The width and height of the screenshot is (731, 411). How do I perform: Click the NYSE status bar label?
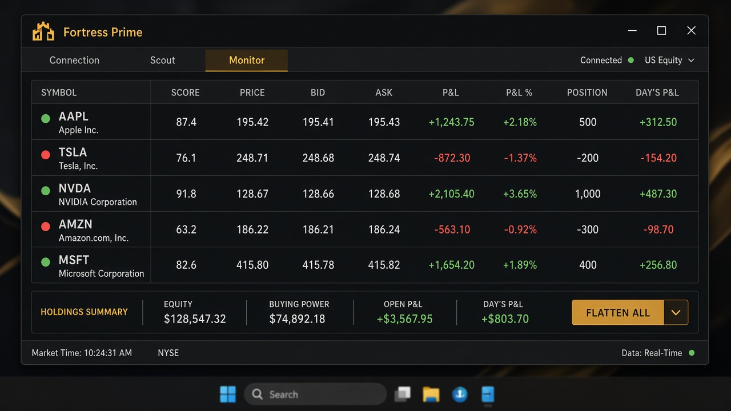coord(168,353)
